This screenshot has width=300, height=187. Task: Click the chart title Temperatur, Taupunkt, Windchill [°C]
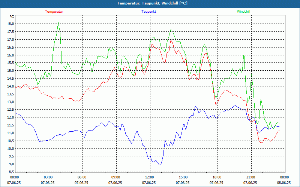click(152, 3)
